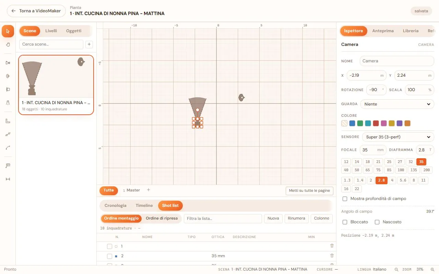The image size is (439, 274).
Task: Choose the hand pan tool
Action: click(8, 45)
